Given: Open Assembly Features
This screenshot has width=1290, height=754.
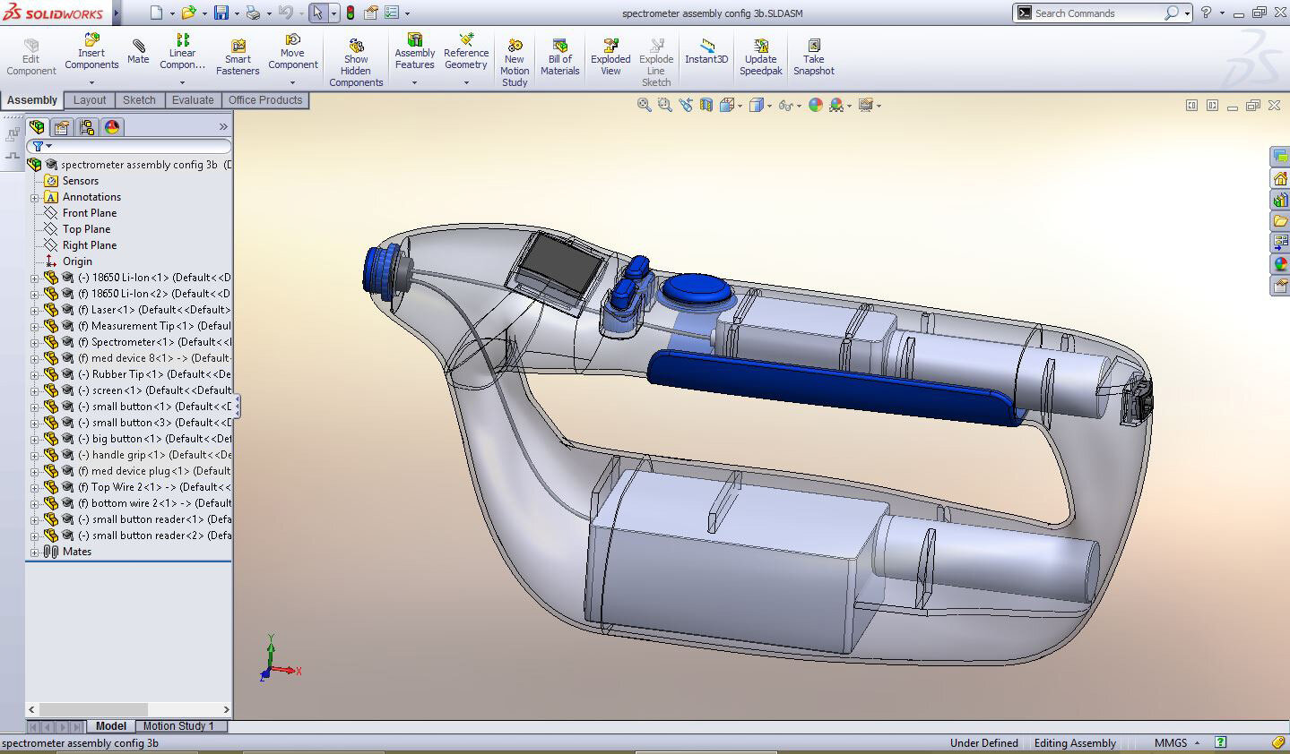Looking at the screenshot, I should 414,52.
